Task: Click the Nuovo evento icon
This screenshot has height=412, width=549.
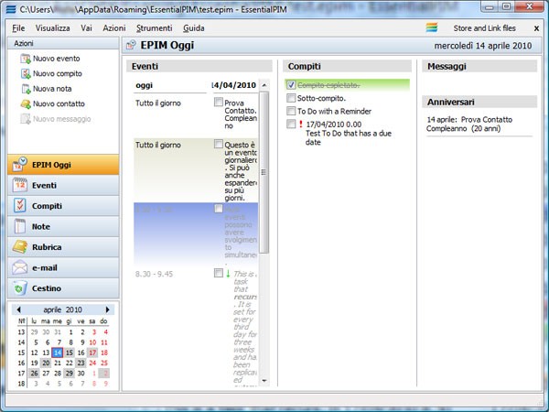Action: click(25, 58)
